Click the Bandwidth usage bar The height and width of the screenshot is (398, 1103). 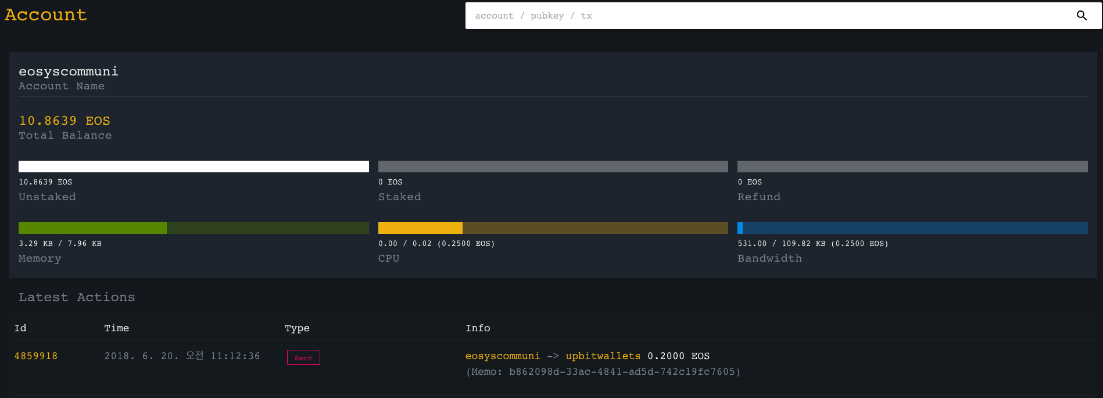(912, 228)
